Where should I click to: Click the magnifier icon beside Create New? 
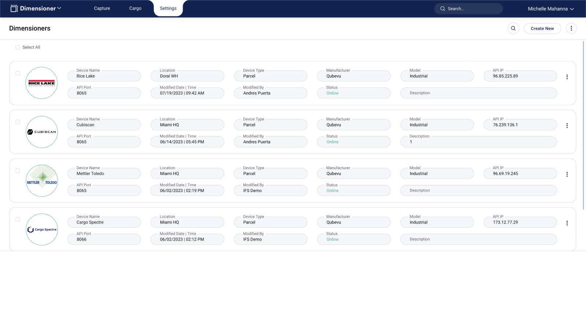[x=513, y=28]
